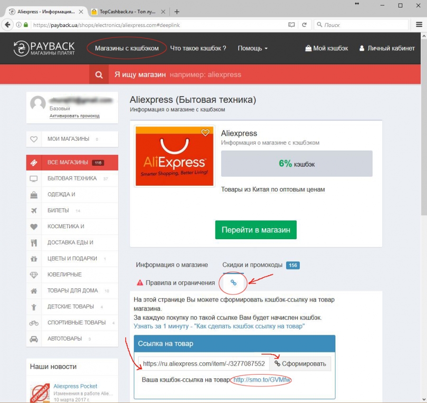
Task: Click the monitor icon for Бытовая техника
Action: [34, 179]
